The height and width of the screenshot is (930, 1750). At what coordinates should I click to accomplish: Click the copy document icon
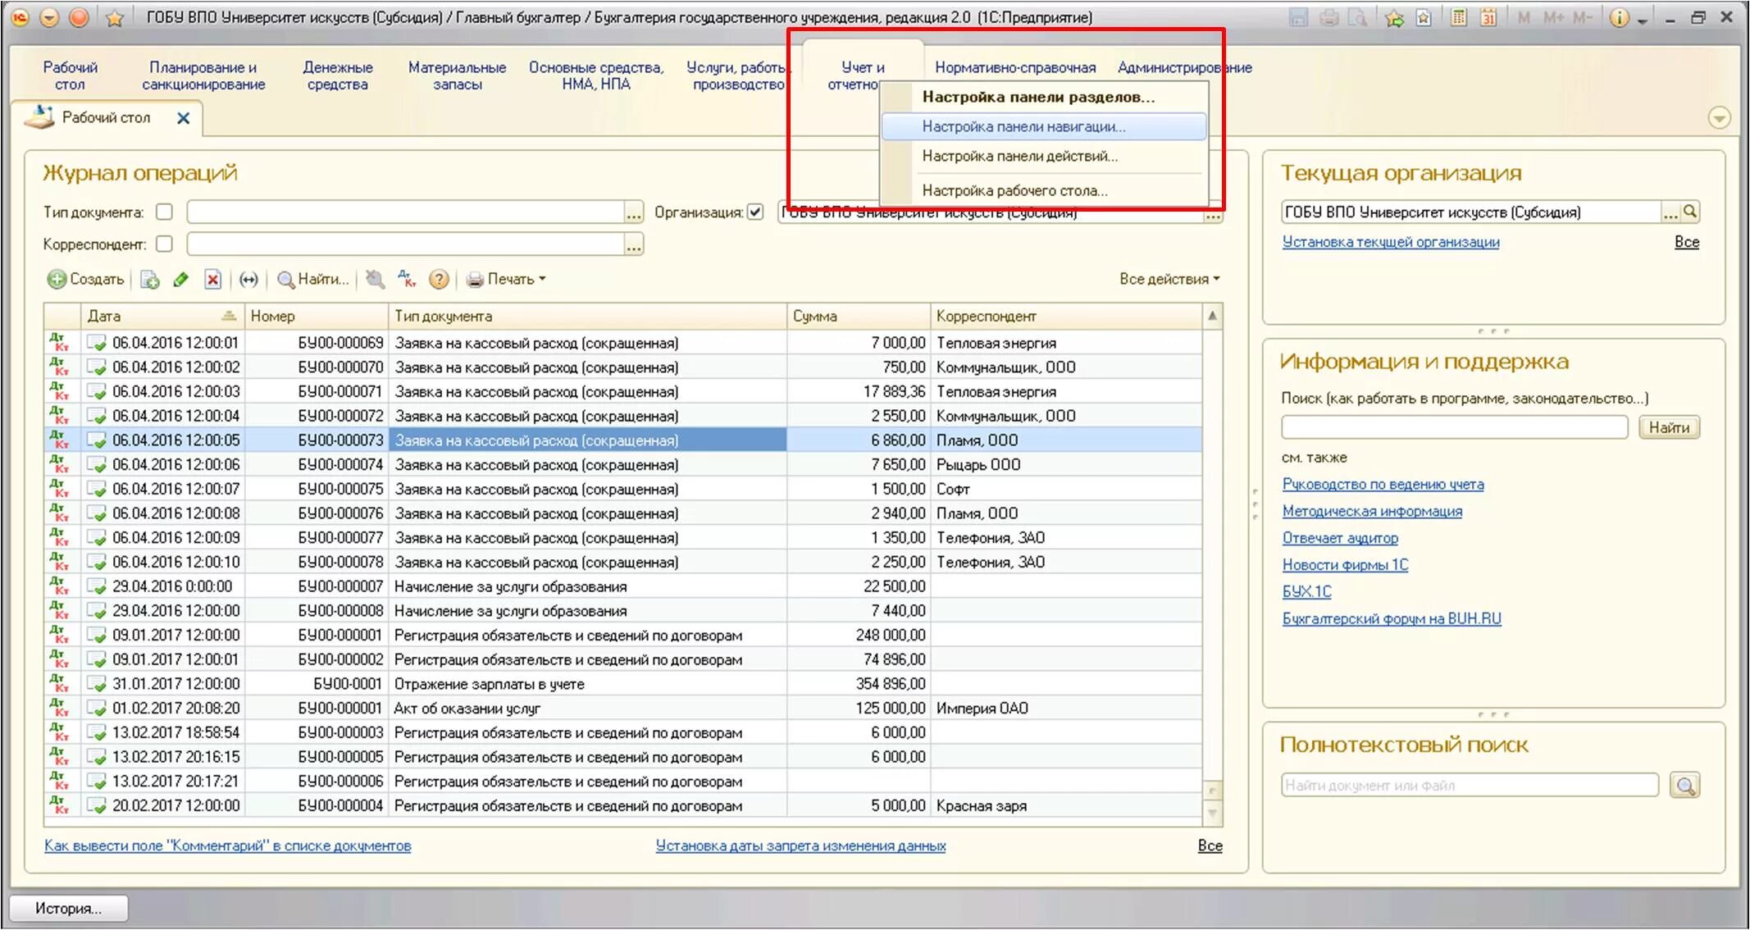pyautogui.click(x=149, y=280)
